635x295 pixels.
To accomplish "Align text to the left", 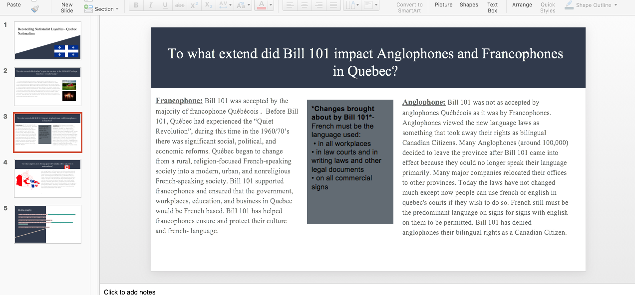I will point(290,5).
